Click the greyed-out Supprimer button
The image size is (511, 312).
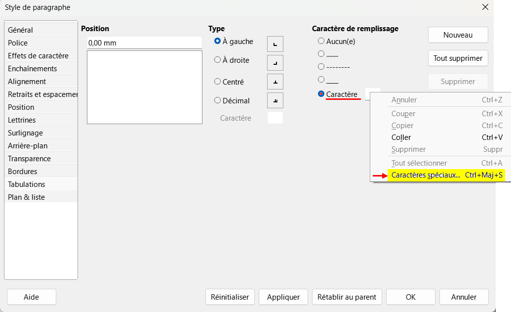(x=458, y=81)
